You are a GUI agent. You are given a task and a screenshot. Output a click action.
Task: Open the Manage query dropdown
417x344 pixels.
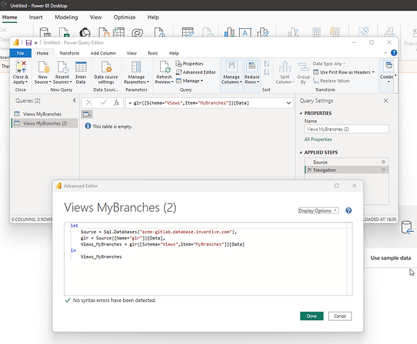tap(190, 80)
